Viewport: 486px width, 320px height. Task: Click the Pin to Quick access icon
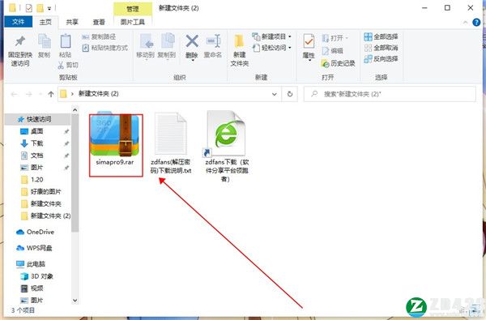pos(20,41)
